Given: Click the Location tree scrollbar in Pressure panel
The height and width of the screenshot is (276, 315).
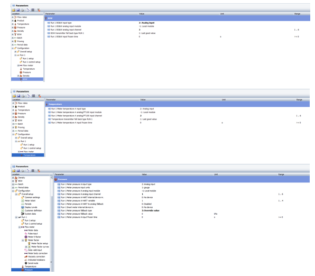Looking at the screenshot, I should click(51, 224).
